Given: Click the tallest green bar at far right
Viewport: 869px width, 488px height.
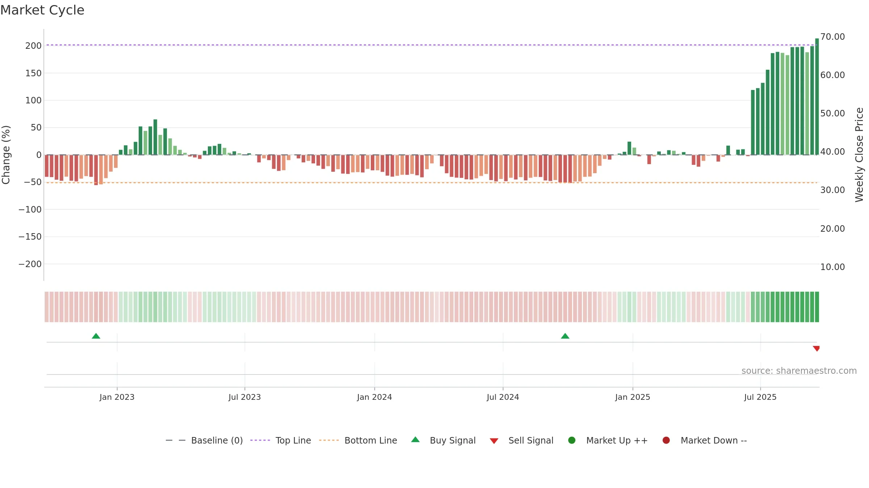Looking at the screenshot, I should pos(817,97).
